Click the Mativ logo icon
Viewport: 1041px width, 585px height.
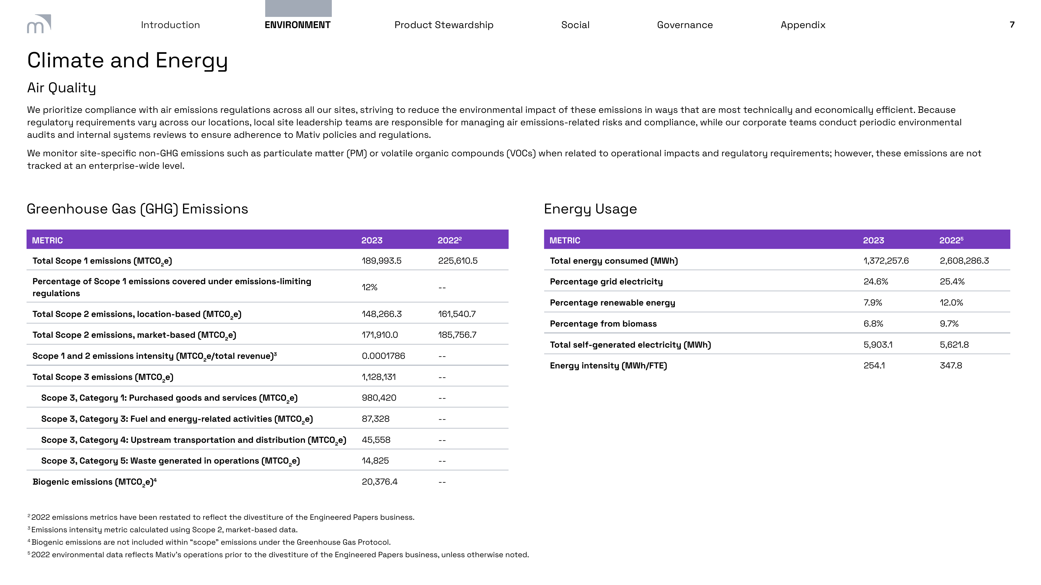point(39,24)
